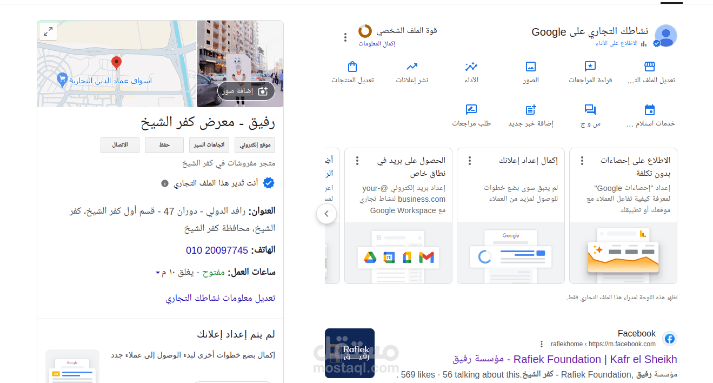Click info icon next to أنت تدير هذا الملف
The width and height of the screenshot is (713, 383).
coord(165,183)
